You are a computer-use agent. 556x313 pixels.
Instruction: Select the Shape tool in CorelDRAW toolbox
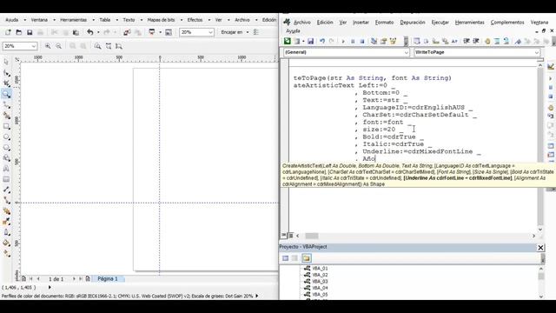click(6, 73)
